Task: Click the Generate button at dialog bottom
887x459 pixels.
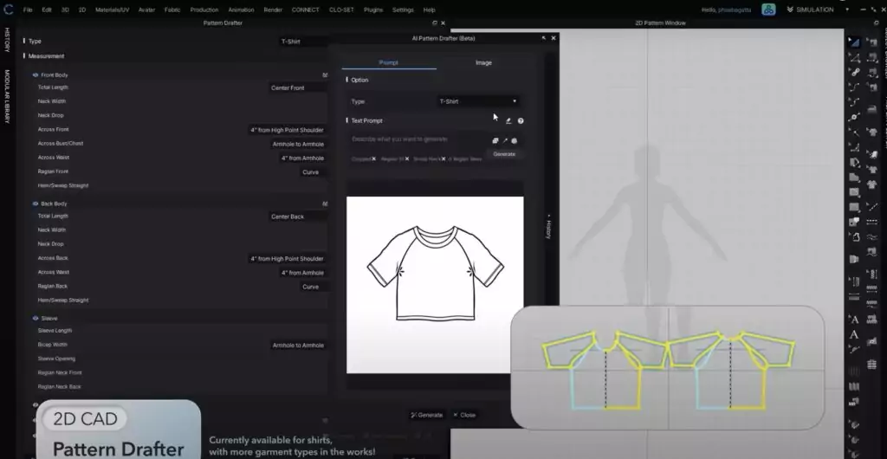Action: pos(427,415)
